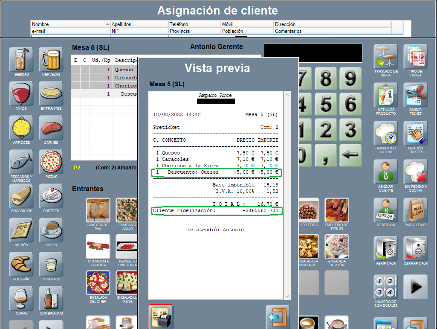Click the Abrir Caja safe icon

tap(385, 249)
